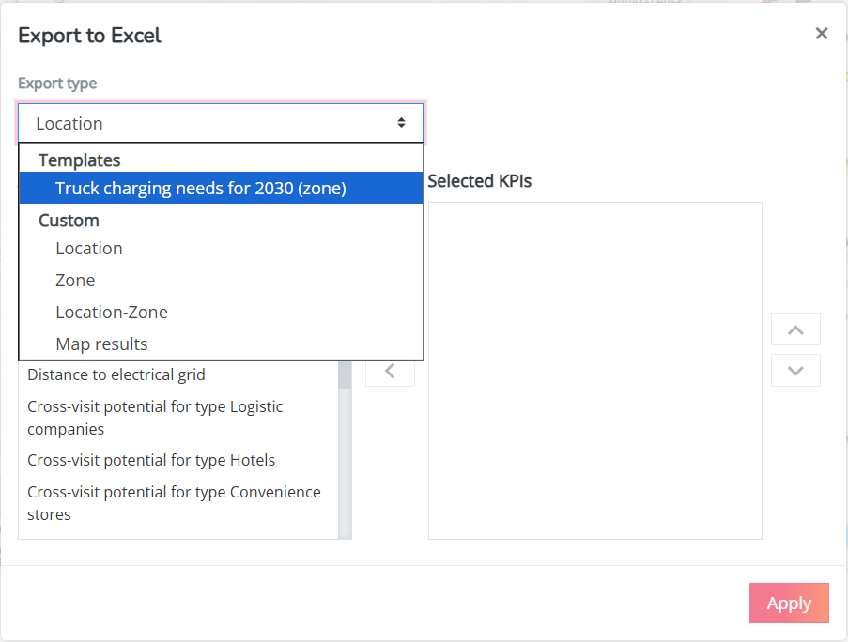Open the Export type dropdown
The height and width of the screenshot is (642, 848).
(x=221, y=123)
